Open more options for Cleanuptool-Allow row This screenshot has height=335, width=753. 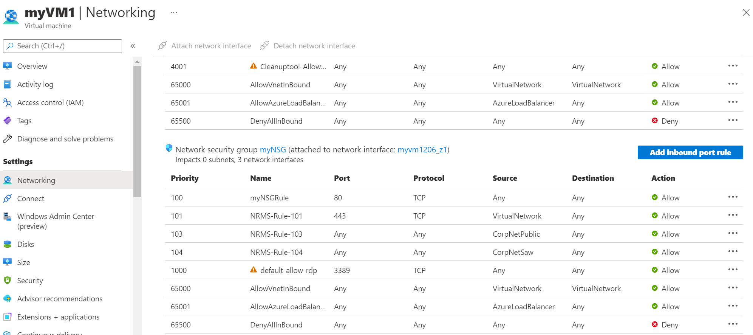click(733, 66)
